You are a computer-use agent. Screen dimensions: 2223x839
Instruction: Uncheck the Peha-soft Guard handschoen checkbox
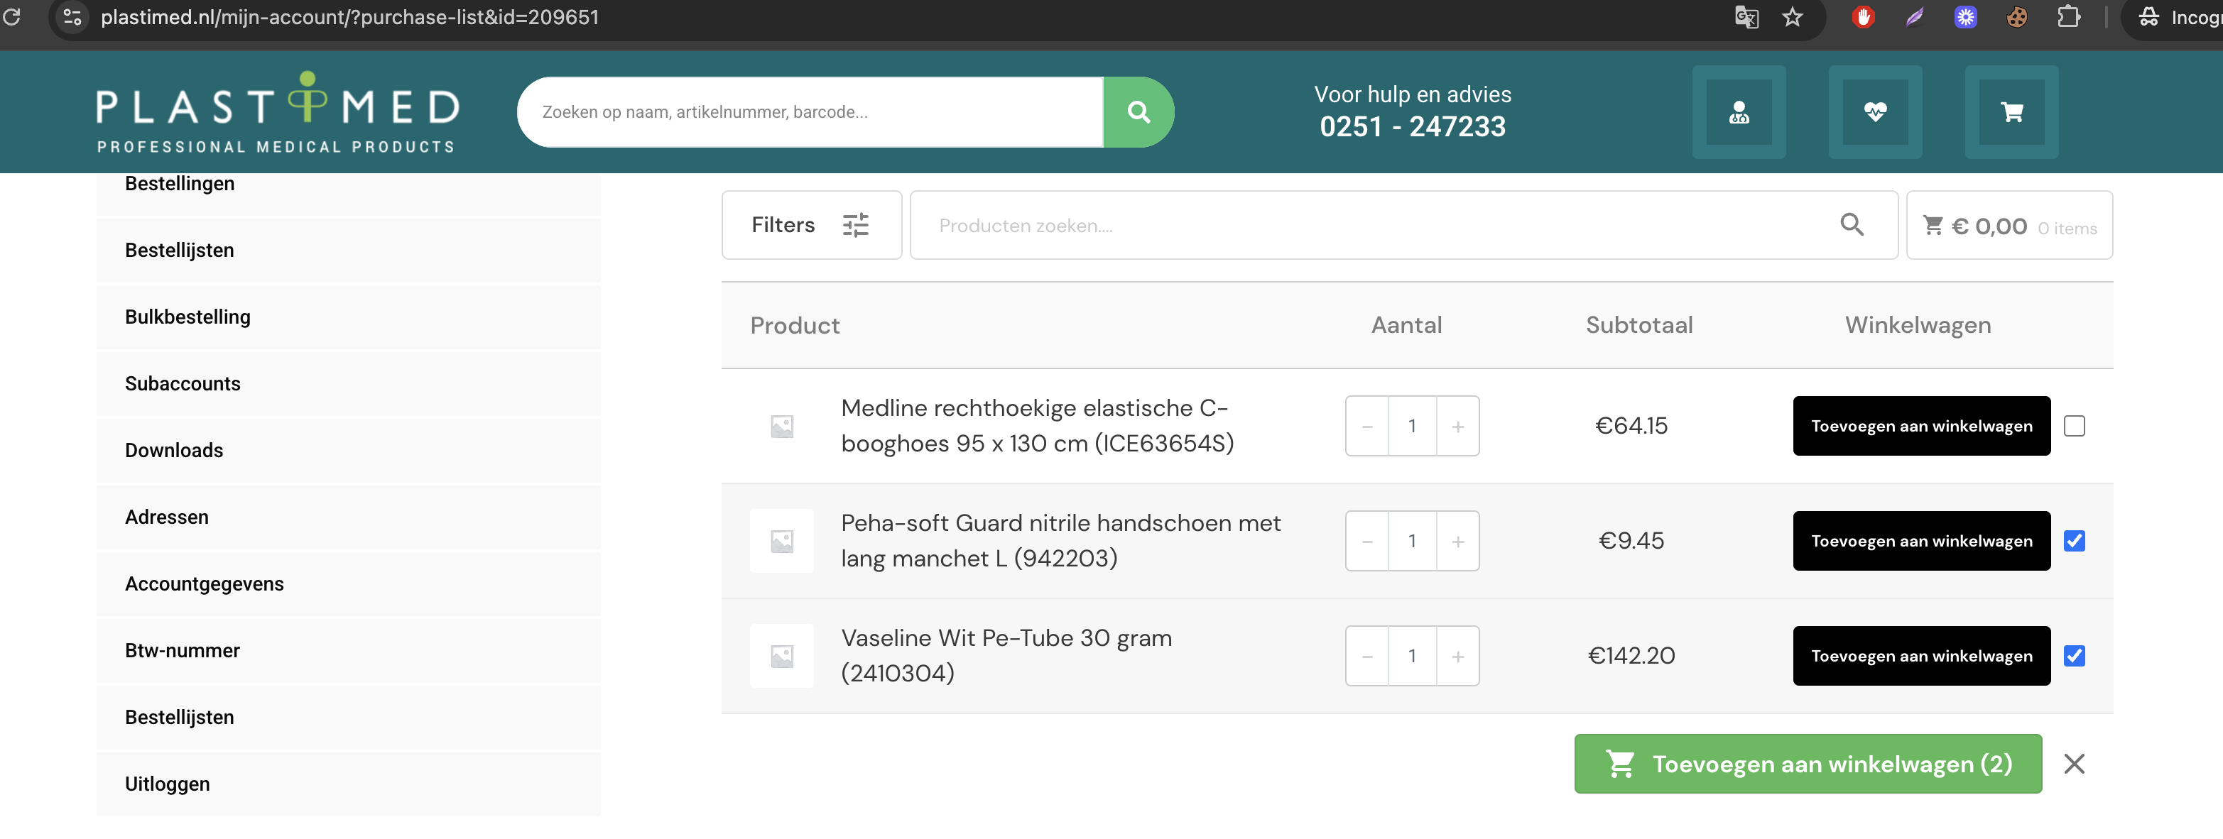2075,541
